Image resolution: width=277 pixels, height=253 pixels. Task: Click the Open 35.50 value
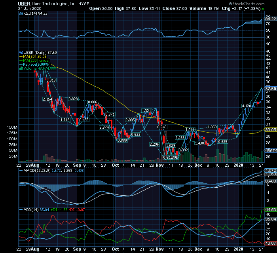click(x=101, y=8)
